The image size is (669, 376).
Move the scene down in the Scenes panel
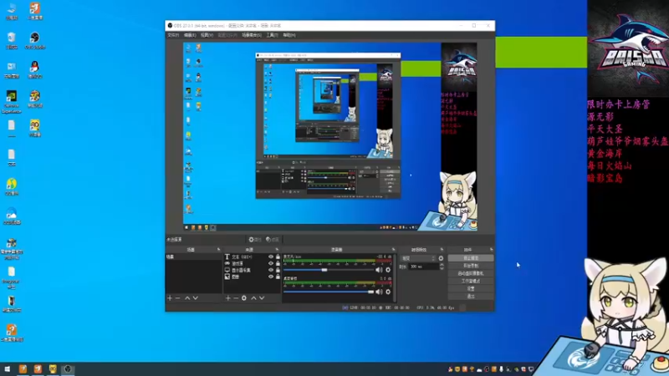[196, 298]
